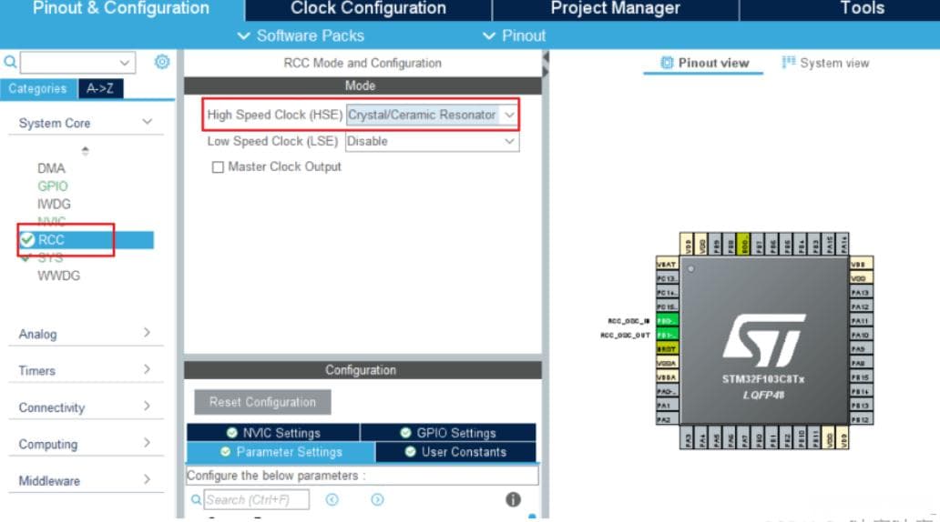
Task: Expand the Analog category
Action: point(147,333)
